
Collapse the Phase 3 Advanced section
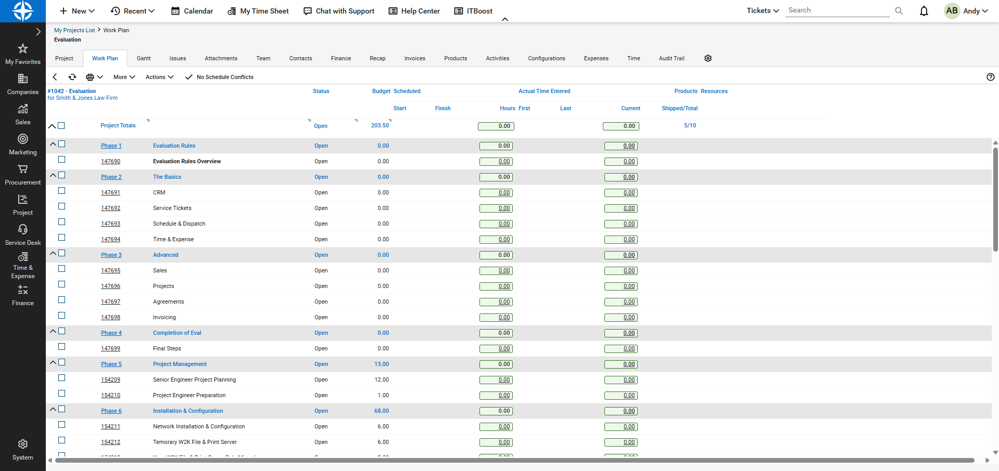(x=53, y=253)
